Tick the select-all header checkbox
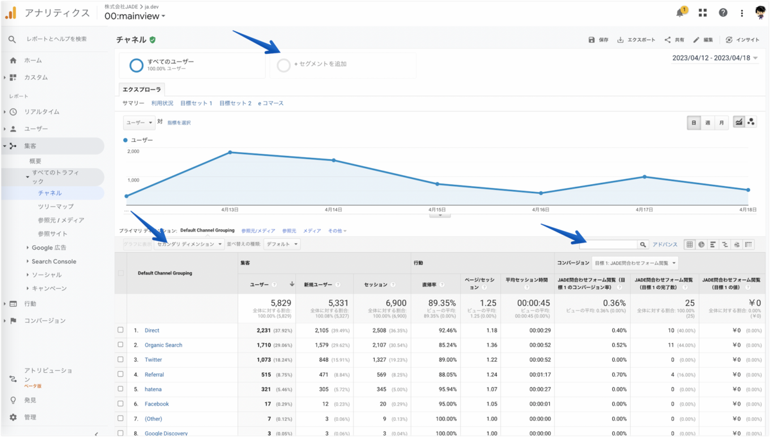Viewport: 770px width, 437px height. click(121, 273)
